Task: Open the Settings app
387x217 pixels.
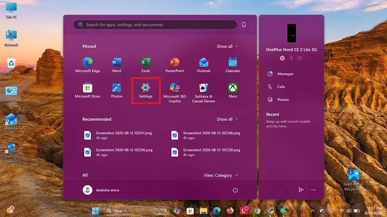Action: click(146, 90)
